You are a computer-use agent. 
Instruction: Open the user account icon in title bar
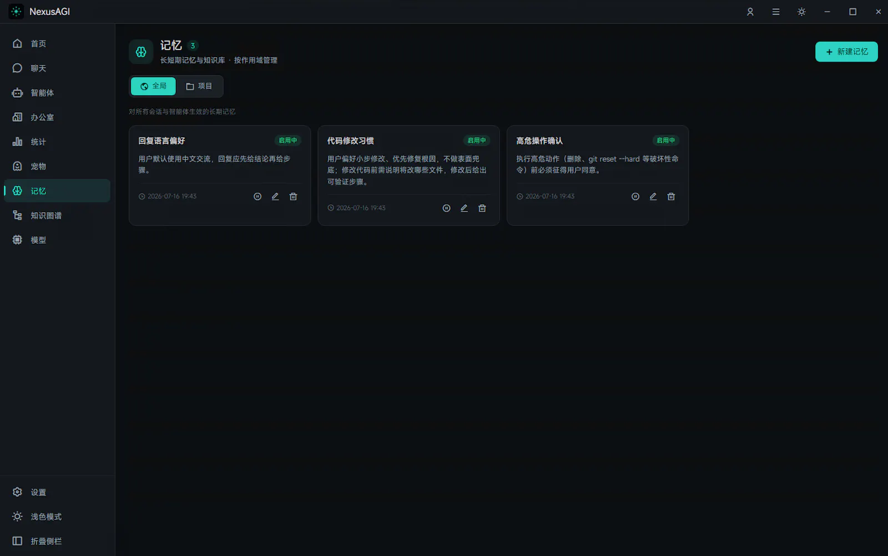click(x=750, y=12)
